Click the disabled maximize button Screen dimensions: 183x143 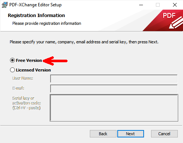coord(158,5)
